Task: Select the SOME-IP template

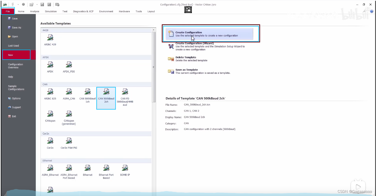Action: point(125,171)
